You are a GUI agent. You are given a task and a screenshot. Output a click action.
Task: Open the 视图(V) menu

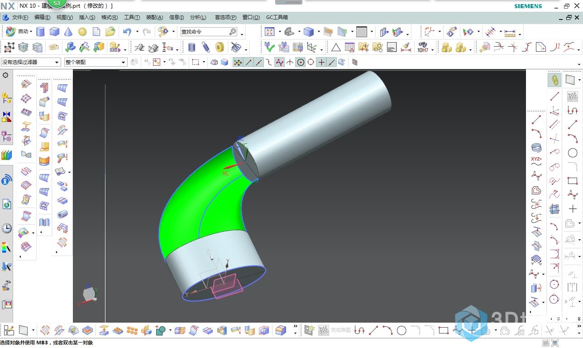(x=64, y=17)
